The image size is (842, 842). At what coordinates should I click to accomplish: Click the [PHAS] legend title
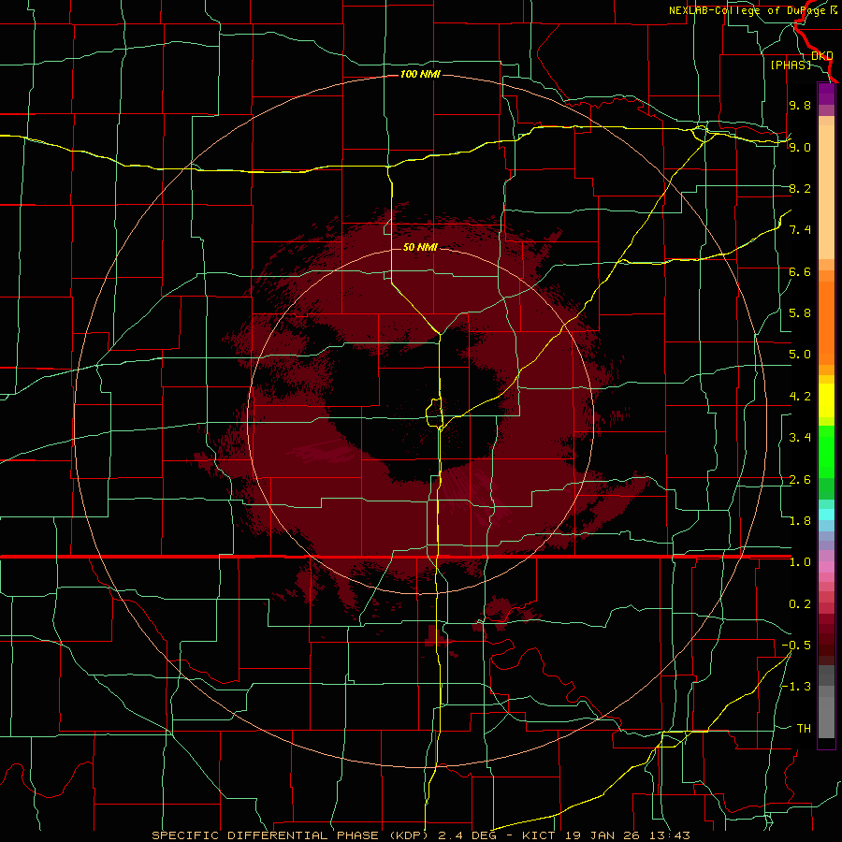791,65
